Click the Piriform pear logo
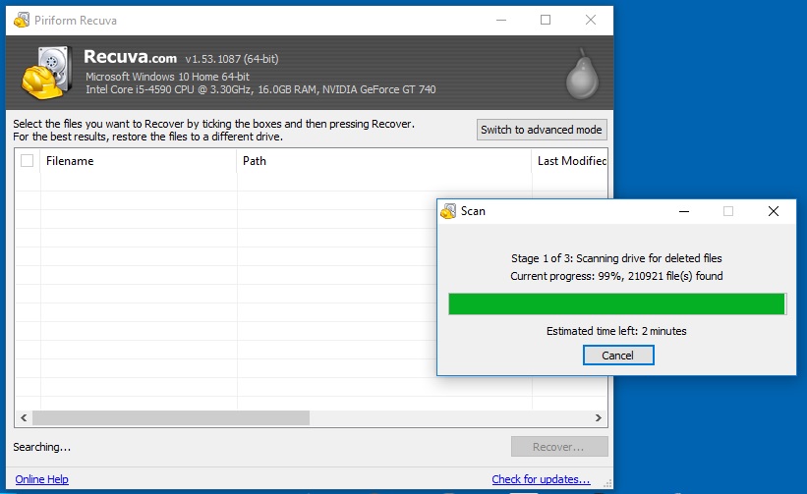 [581, 74]
